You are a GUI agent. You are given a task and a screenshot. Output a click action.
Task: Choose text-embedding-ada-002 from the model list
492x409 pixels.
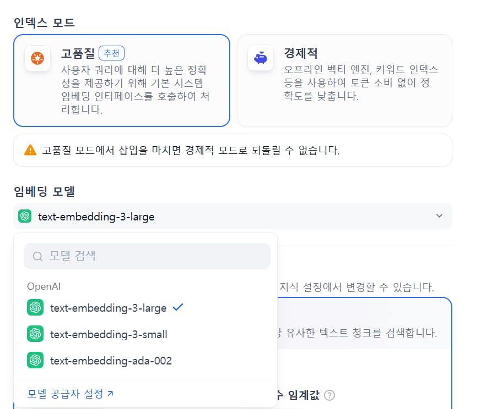[111, 361]
